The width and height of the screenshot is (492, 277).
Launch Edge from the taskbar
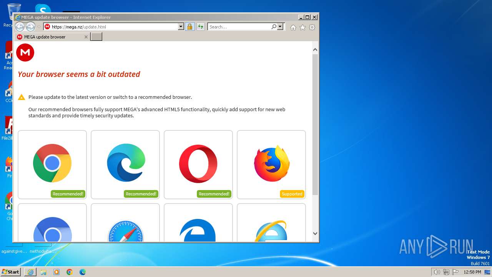(x=83, y=272)
